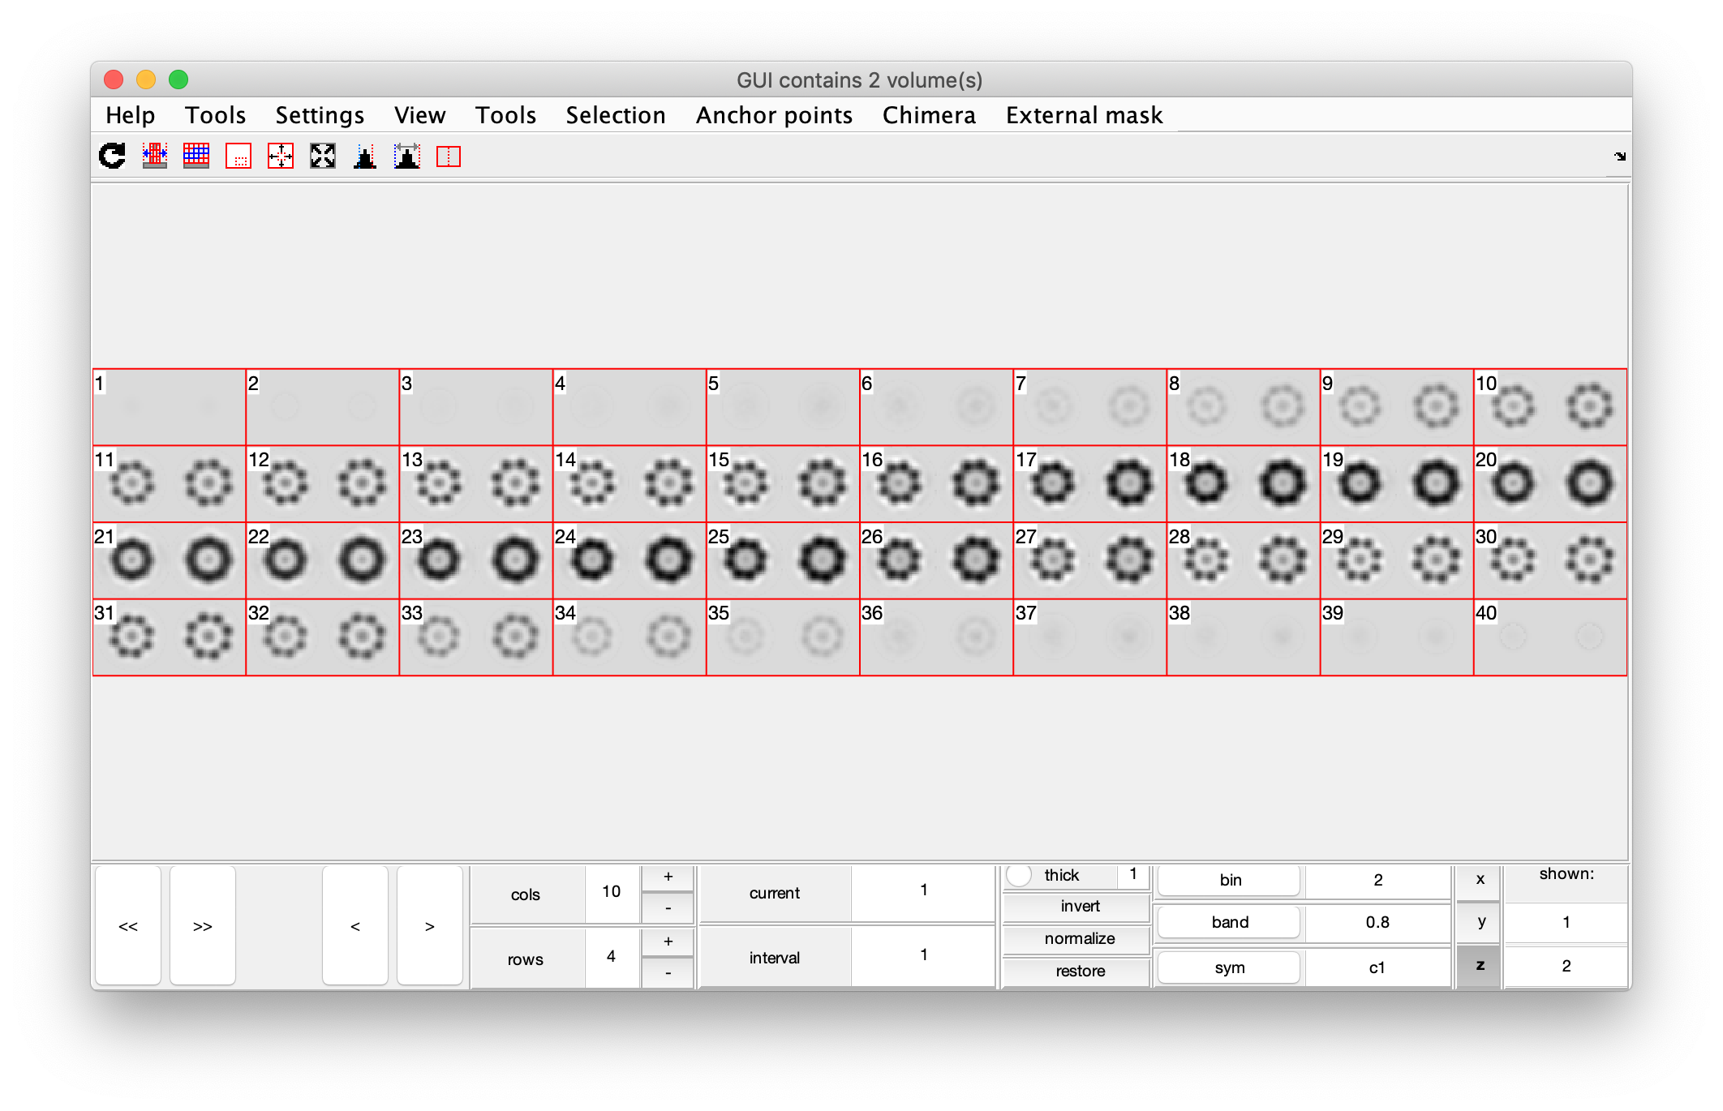The image size is (1723, 1111).
Task: Click the centered crosshair arrows icon
Action: pos(281,156)
